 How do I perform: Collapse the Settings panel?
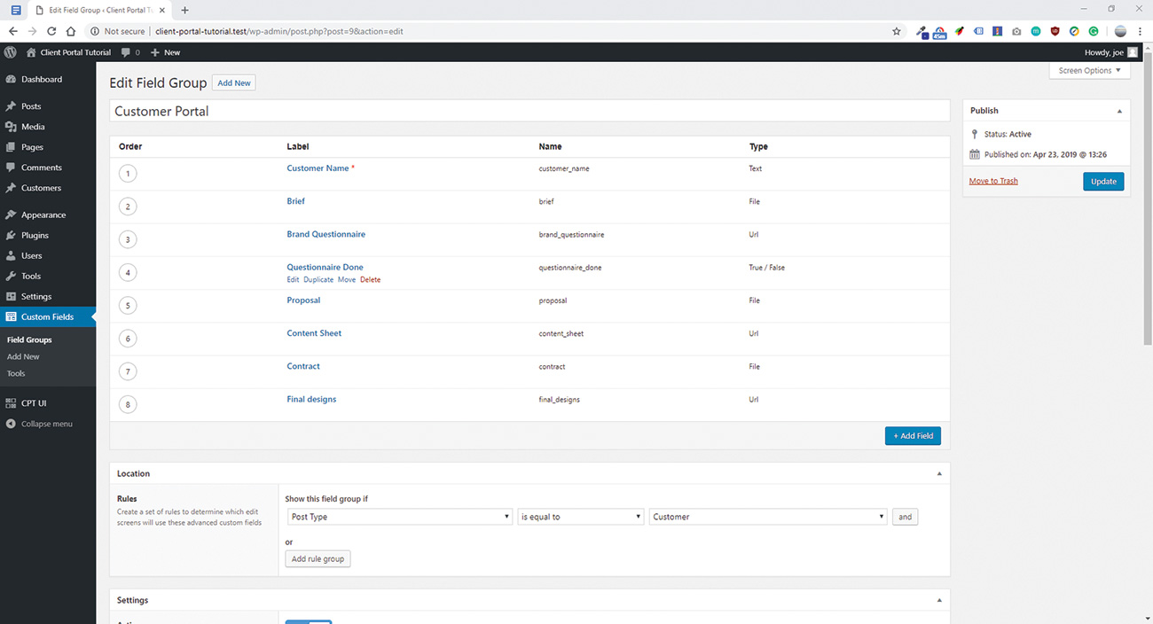pyautogui.click(x=938, y=600)
